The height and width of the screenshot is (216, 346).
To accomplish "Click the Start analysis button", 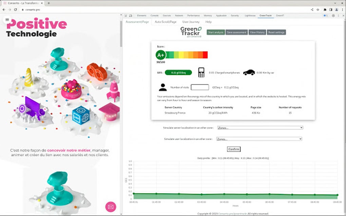I will click(x=216, y=33).
